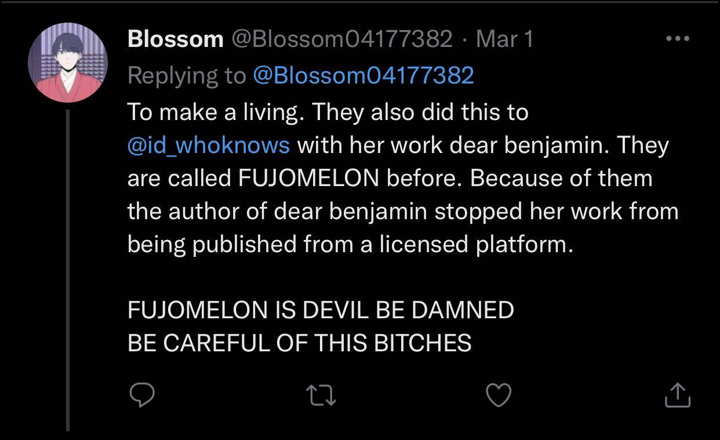720x440 pixels.
Task: Click the Mar 1 timestamp
Action: (504, 39)
